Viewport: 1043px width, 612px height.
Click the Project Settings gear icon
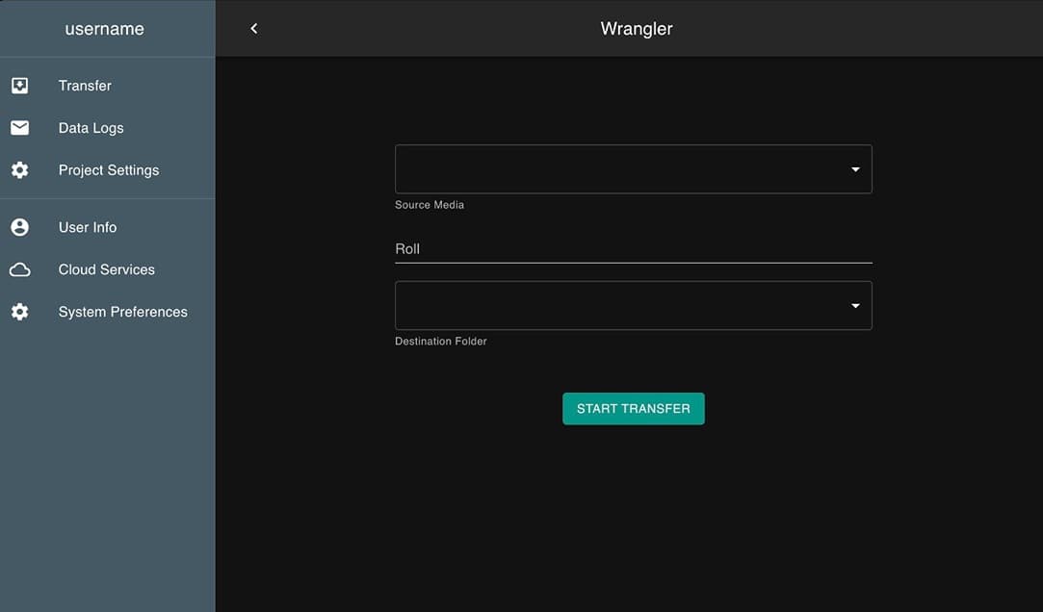(19, 170)
